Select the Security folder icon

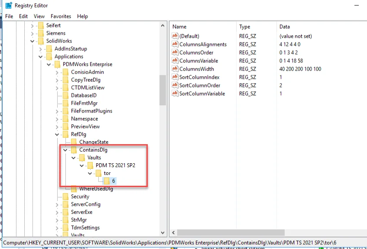click(x=66, y=196)
